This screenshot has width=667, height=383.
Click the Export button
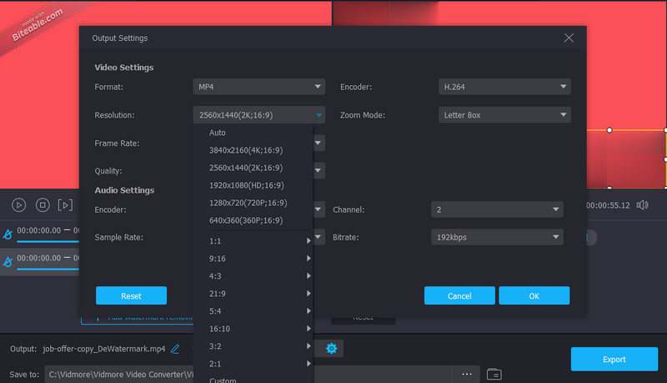[x=614, y=360]
